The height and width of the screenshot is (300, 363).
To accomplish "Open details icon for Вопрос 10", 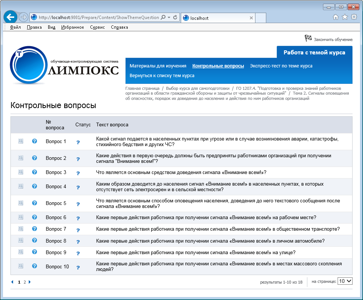I will [21, 266].
